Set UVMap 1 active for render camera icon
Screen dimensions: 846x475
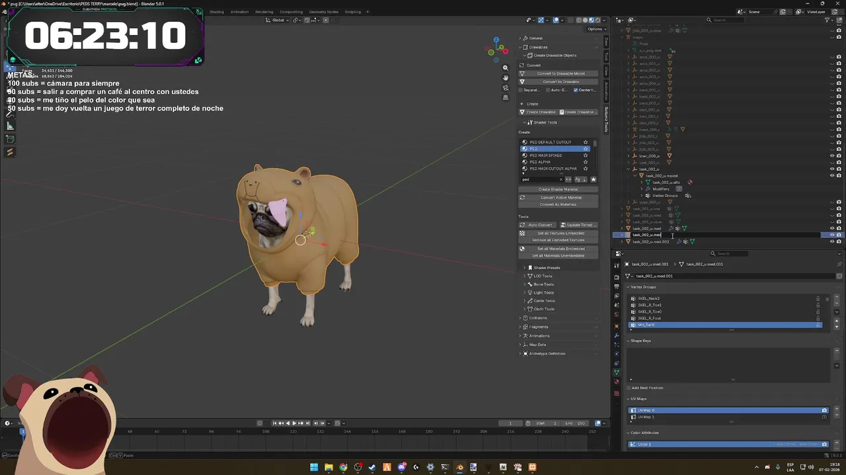tap(824, 417)
